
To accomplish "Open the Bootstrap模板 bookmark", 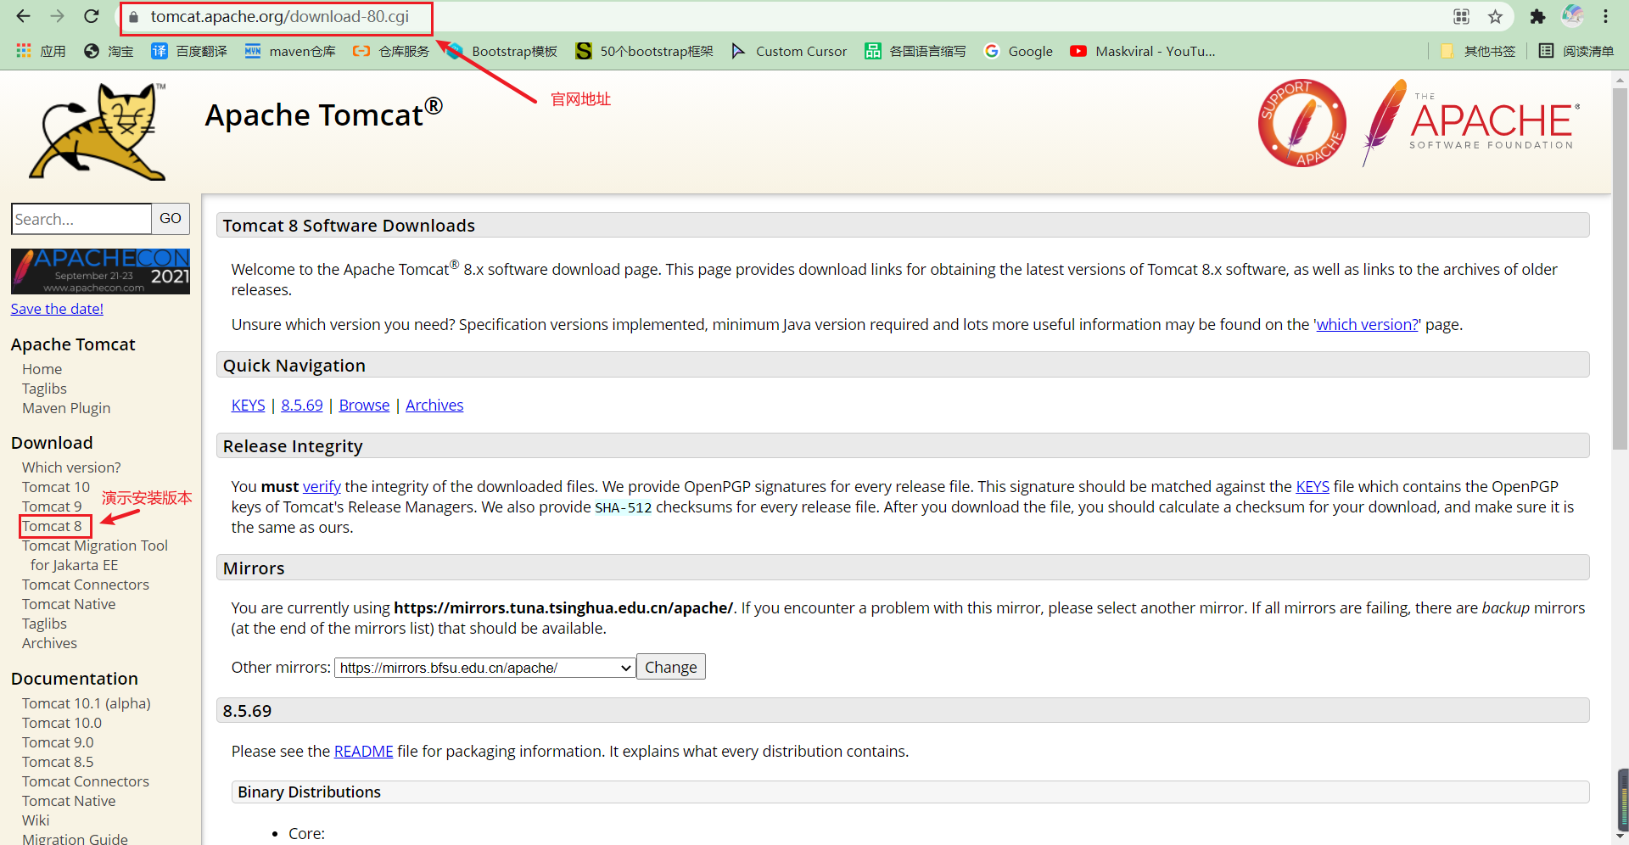I will click(x=502, y=51).
